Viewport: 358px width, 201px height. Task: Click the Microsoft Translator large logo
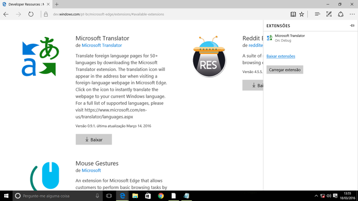[40, 57]
